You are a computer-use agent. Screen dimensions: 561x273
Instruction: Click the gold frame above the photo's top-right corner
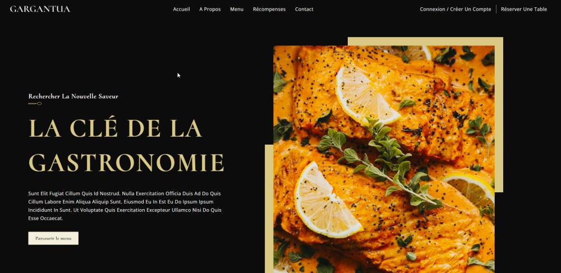425,41
